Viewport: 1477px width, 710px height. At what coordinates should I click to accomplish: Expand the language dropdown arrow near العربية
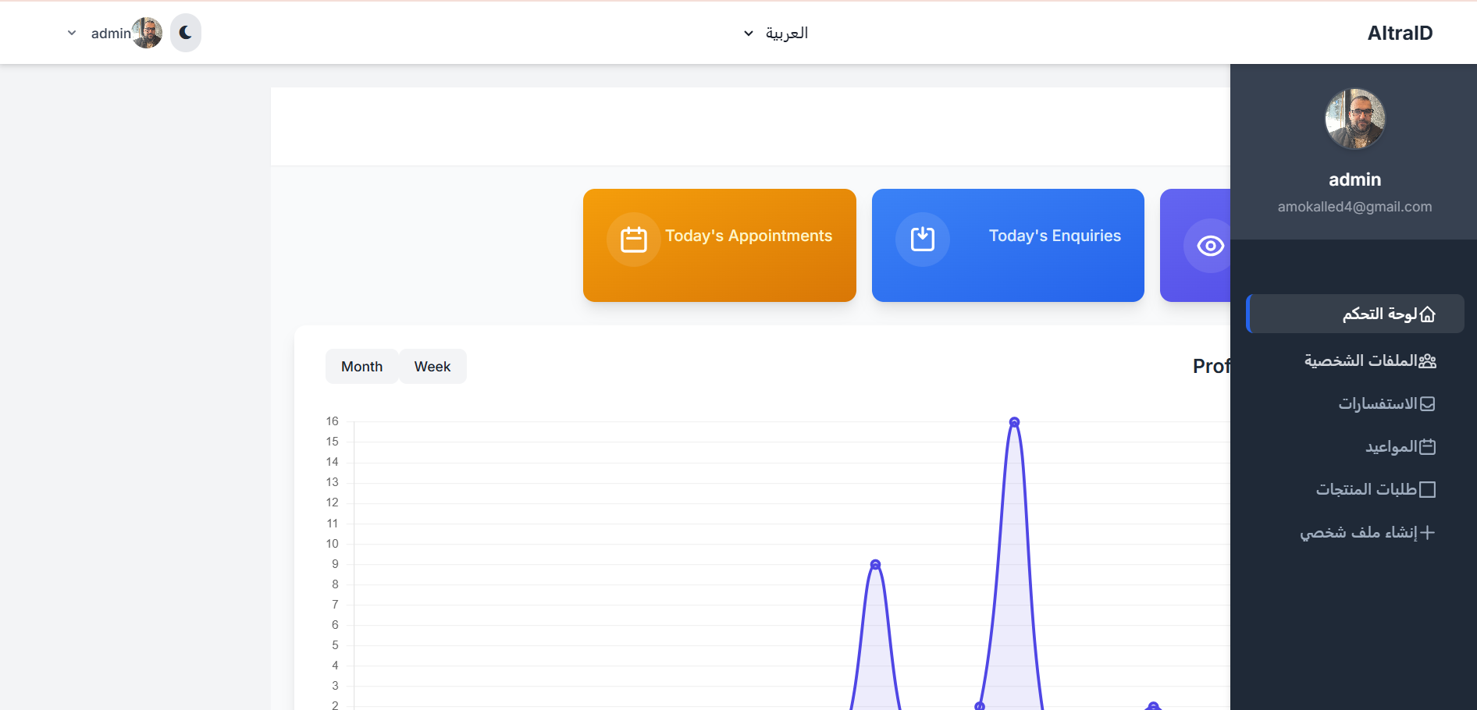748,33
